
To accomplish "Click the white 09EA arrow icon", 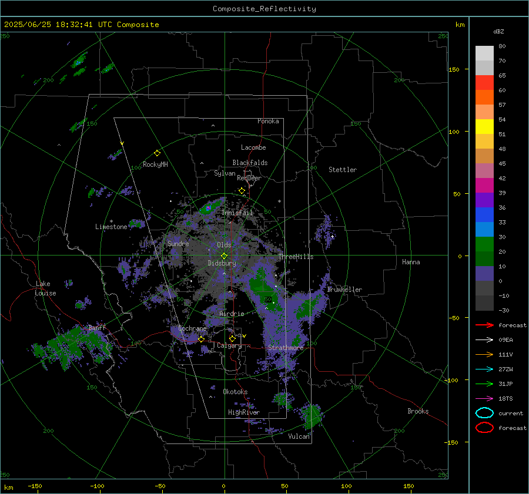I will click(x=484, y=340).
